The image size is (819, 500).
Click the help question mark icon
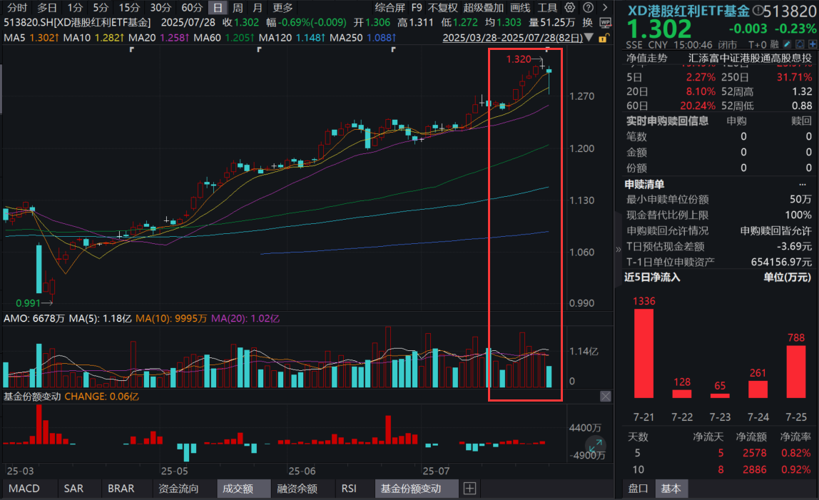point(587,8)
